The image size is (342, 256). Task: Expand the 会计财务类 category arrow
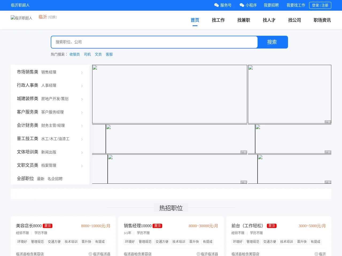[x=82, y=126]
